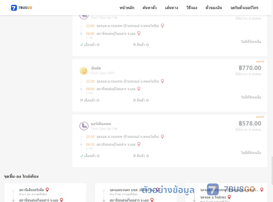
Task: Click map pin next to สถานีเดินรถรังสิต
Action: pos(47,190)
